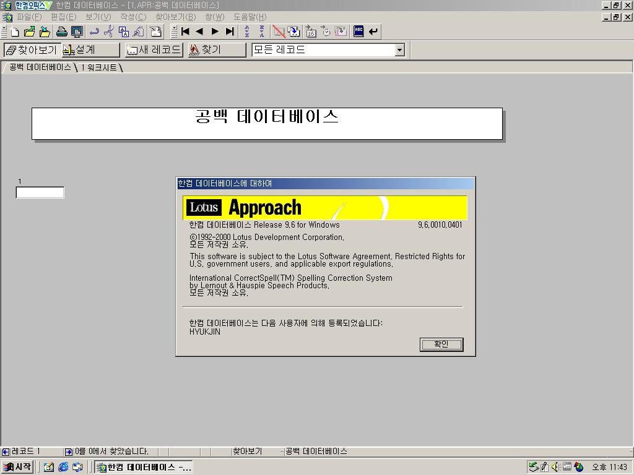Open the 도움말(H) menu
The image size is (634, 475).
250,17
